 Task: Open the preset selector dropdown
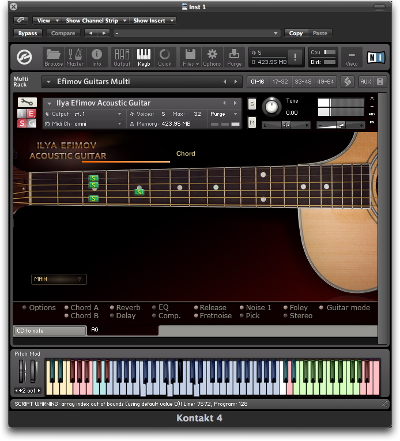197,33
